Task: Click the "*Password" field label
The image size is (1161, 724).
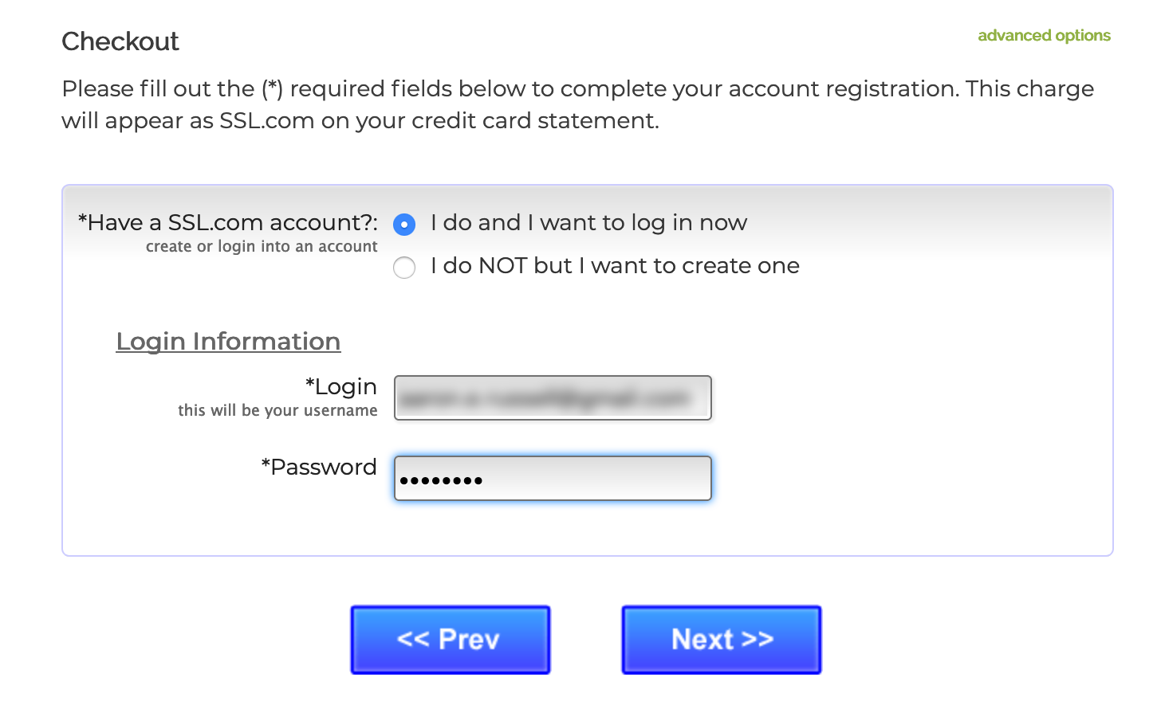Action: click(319, 467)
